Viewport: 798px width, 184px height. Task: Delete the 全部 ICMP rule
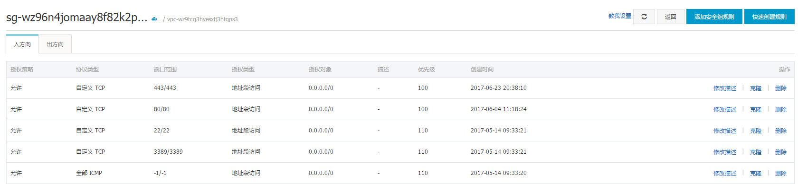[x=781, y=174]
